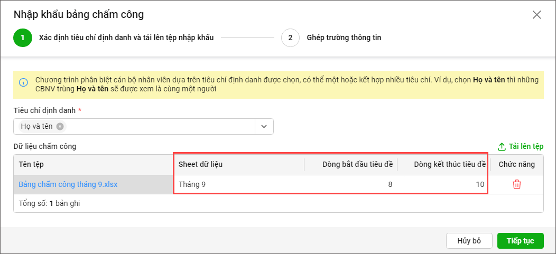The image size is (556, 254).
Task: Click the Tên tệp column header
Action: 31,164
